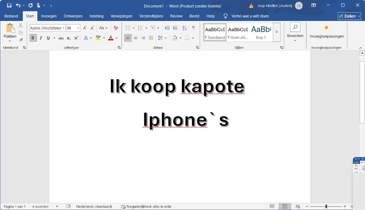Collapse the ribbon with the chevron
Viewport: 365px width, 210px height.
(x=361, y=48)
